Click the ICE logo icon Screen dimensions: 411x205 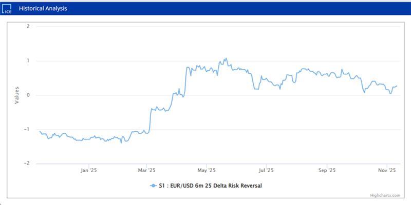pyautogui.click(x=7, y=9)
